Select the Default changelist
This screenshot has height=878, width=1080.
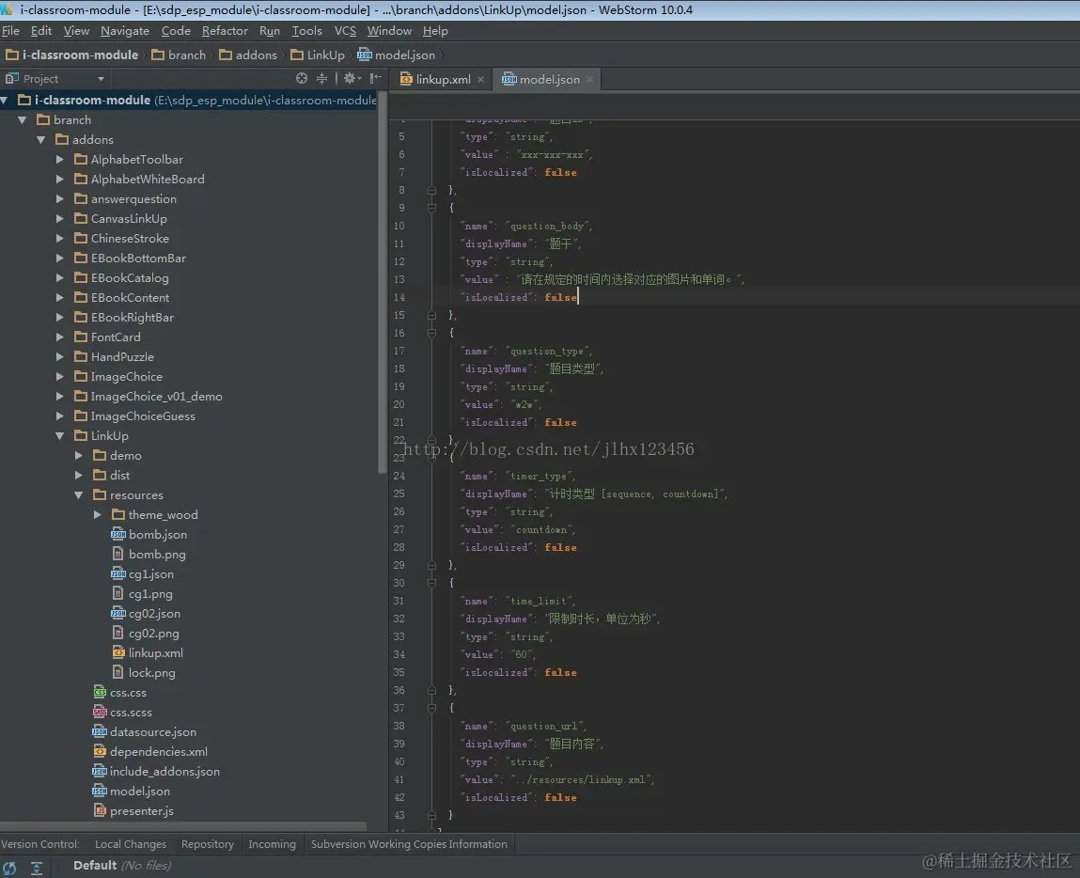(94, 866)
